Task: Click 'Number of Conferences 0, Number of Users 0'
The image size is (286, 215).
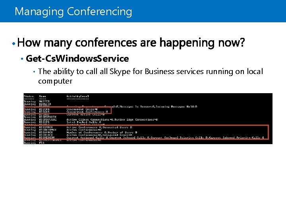Action: coord(102,132)
